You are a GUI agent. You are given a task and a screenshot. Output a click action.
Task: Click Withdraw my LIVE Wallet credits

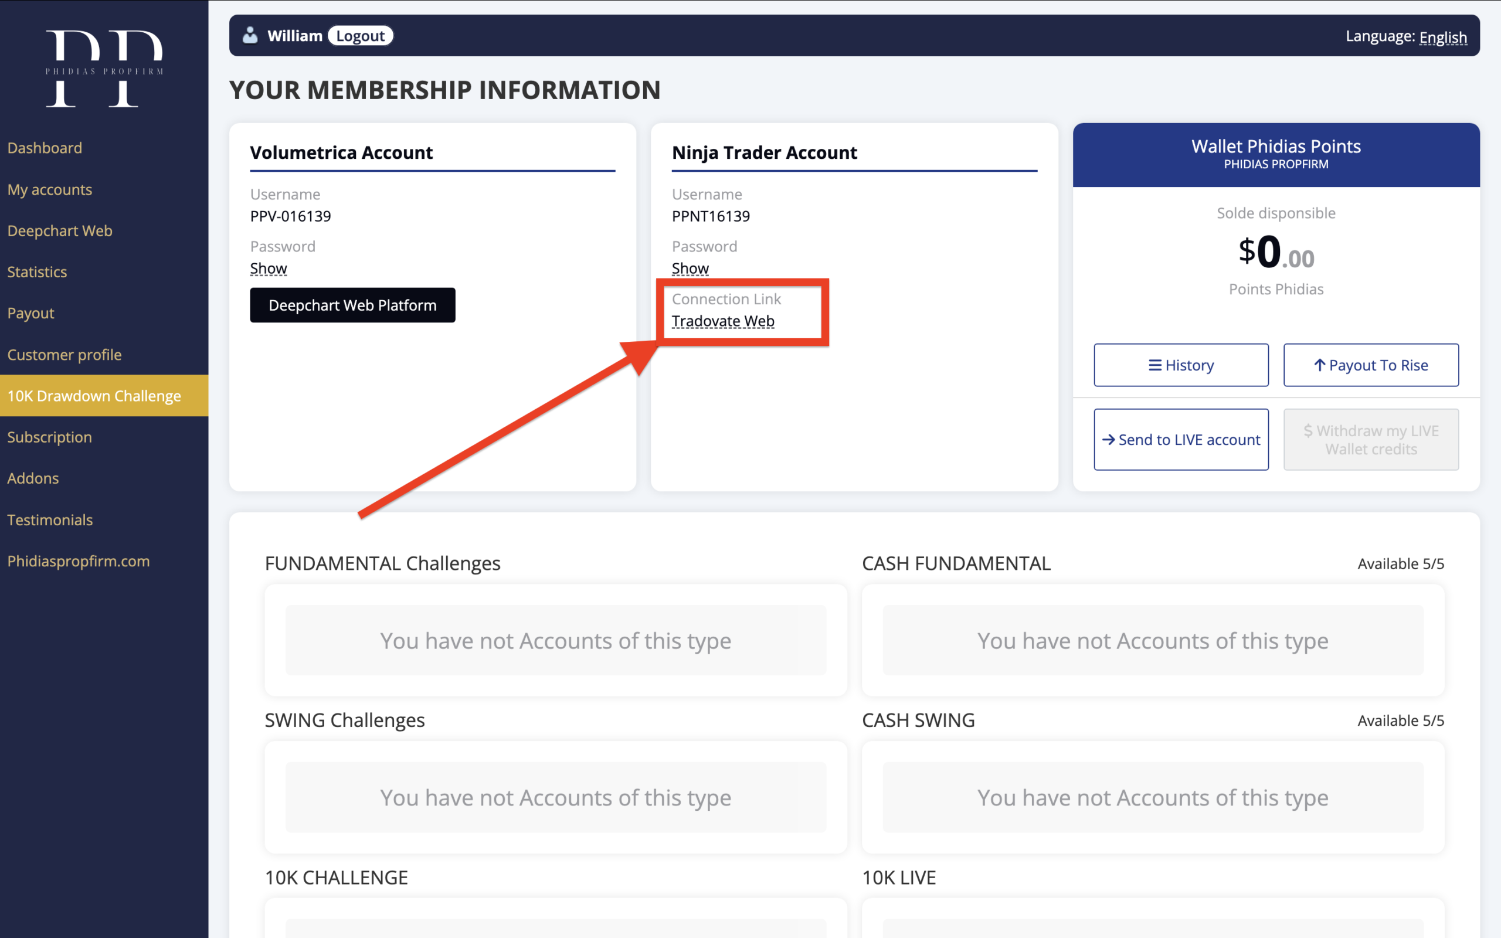point(1371,439)
